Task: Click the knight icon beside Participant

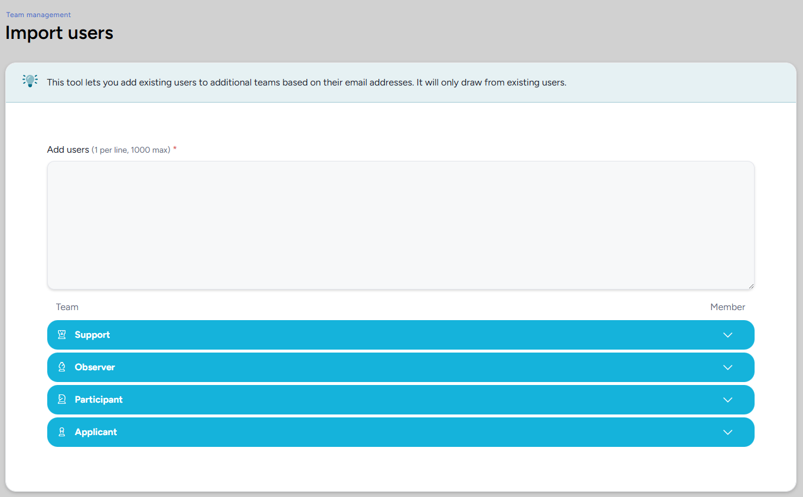Action: point(61,400)
